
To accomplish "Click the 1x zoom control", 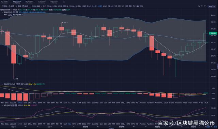I will coord(199,6).
